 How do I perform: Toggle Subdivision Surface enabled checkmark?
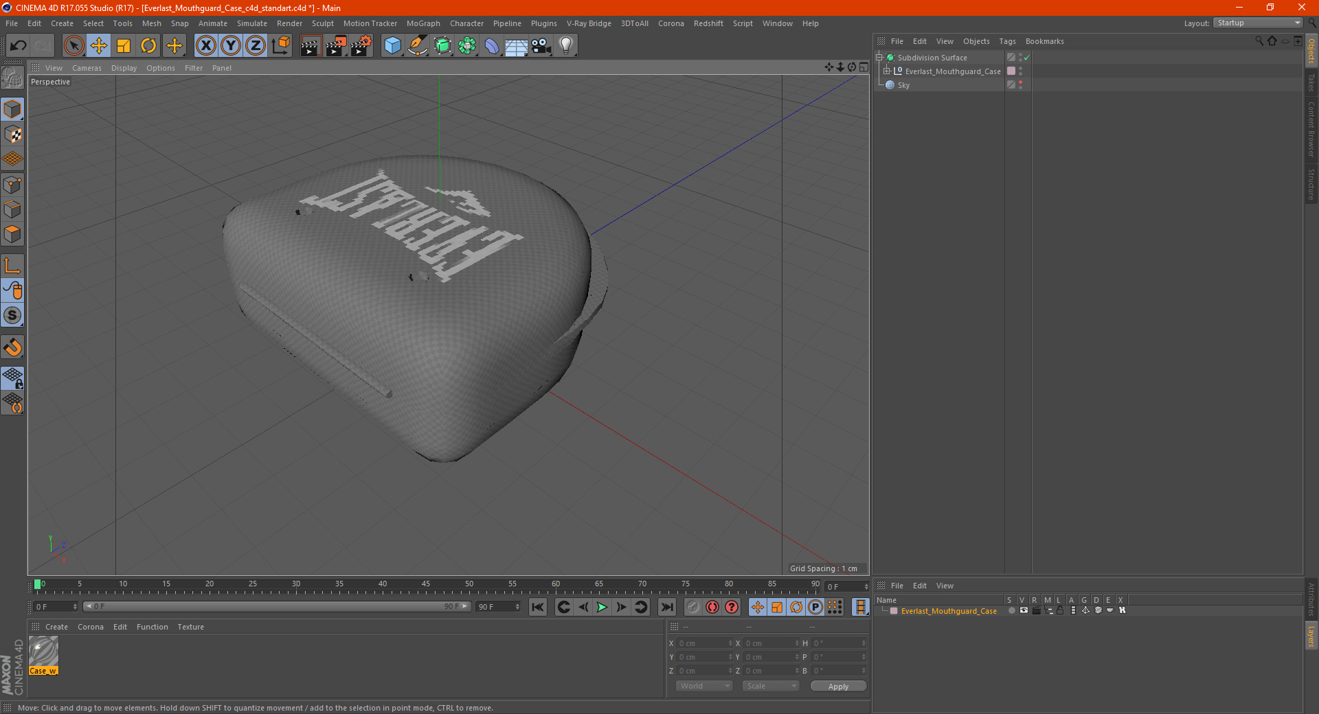click(1026, 58)
